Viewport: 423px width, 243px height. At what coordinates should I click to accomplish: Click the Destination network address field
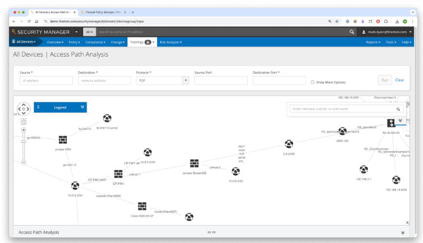pos(104,81)
